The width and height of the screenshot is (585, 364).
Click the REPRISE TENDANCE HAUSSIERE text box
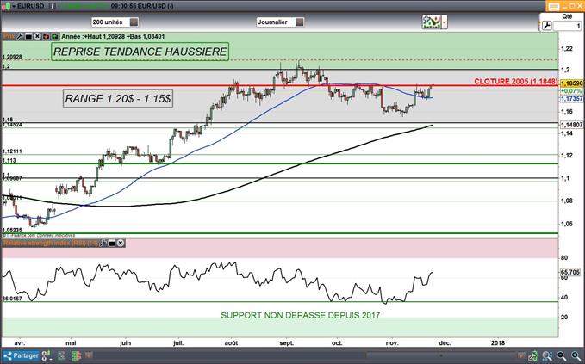click(x=140, y=52)
